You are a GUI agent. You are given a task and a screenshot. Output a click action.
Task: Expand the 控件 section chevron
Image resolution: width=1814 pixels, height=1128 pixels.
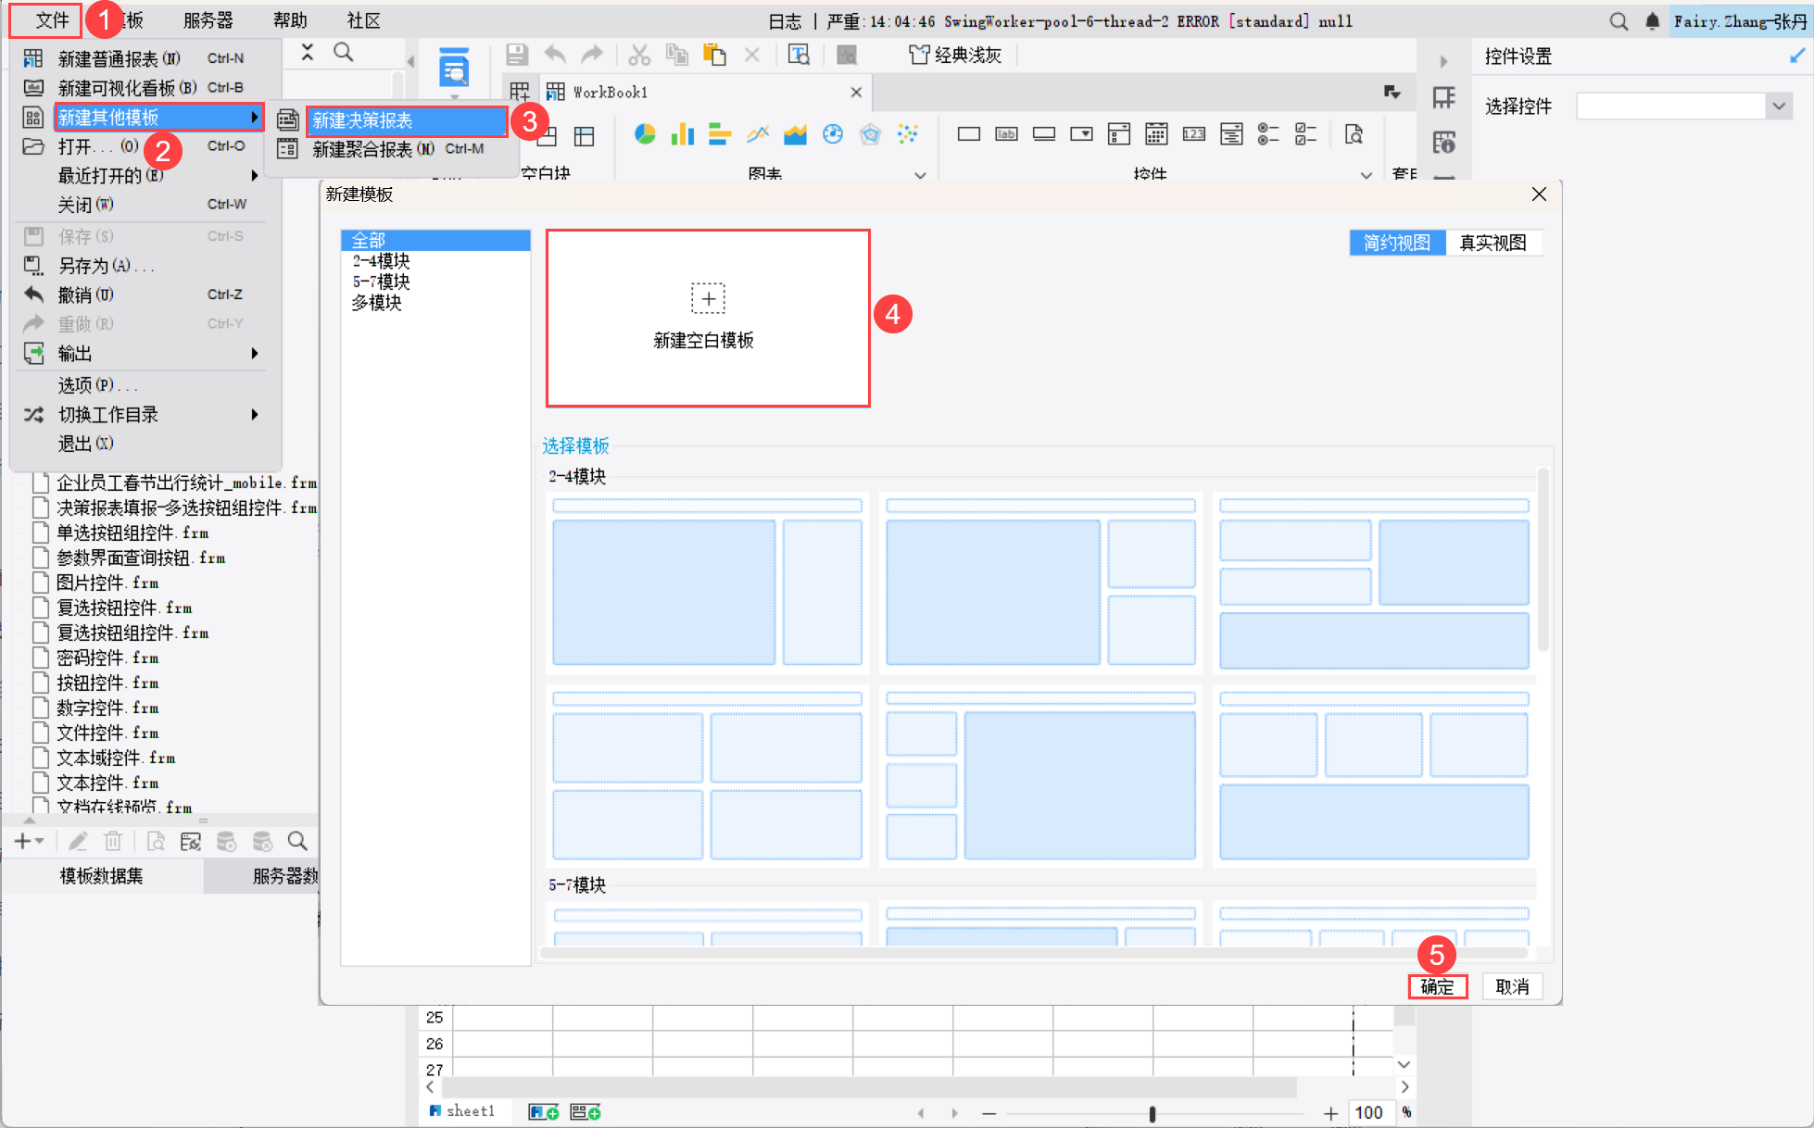point(1366,175)
